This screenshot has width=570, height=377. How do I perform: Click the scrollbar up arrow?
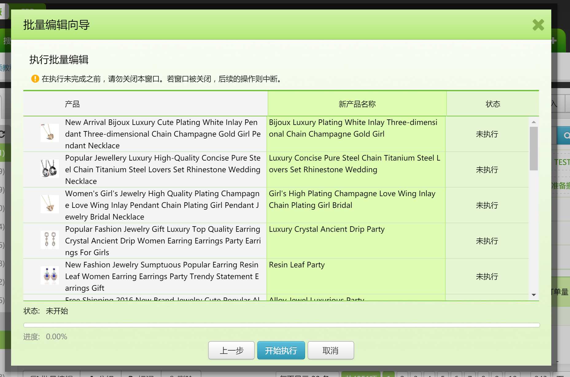[x=534, y=122]
